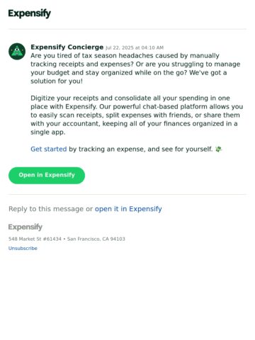Click the 'tax season headaches' first line
The height and width of the screenshot is (340, 255).
click(x=125, y=56)
